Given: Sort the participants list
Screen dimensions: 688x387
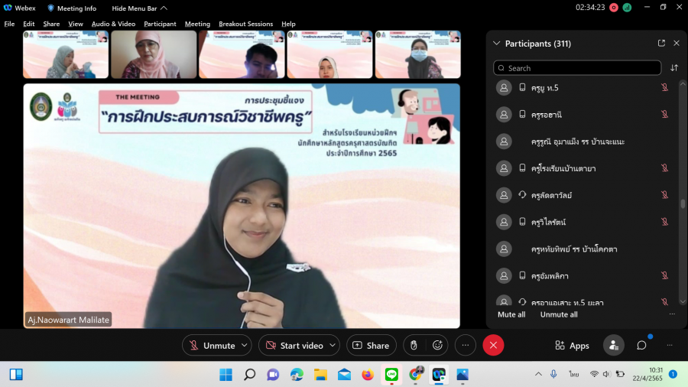Looking at the screenshot, I should tap(674, 68).
